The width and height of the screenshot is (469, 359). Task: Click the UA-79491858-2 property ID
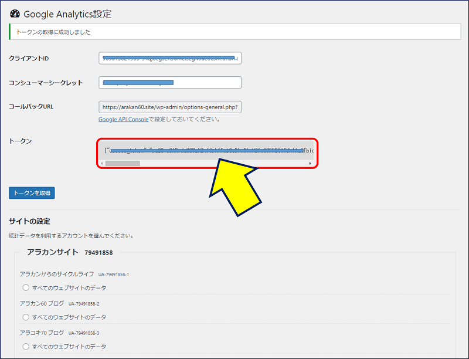click(x=84, y=304)
